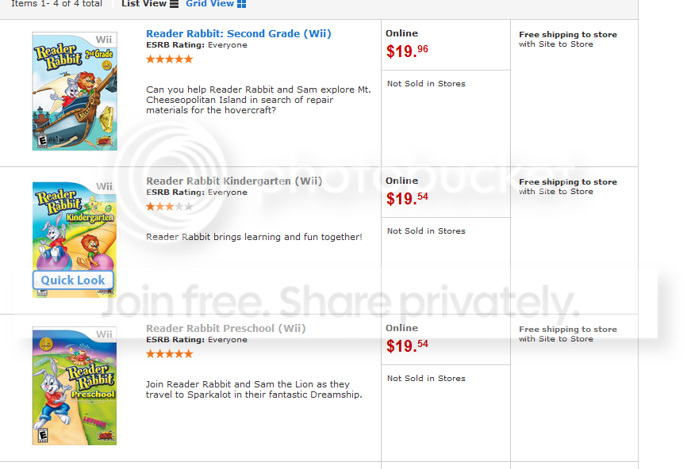The width and height of the screenshot is (691, 469).
Task: Click Preschool game cover thumbnail
Action: tap(75, 387)
